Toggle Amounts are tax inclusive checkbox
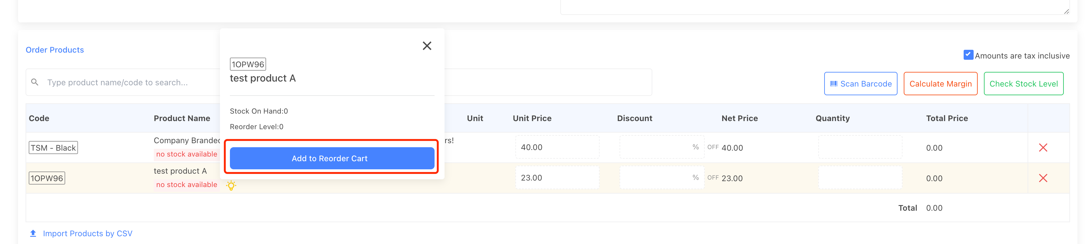Image resolution: width=1085 pixels, height=244 pixels. (968, 55)
